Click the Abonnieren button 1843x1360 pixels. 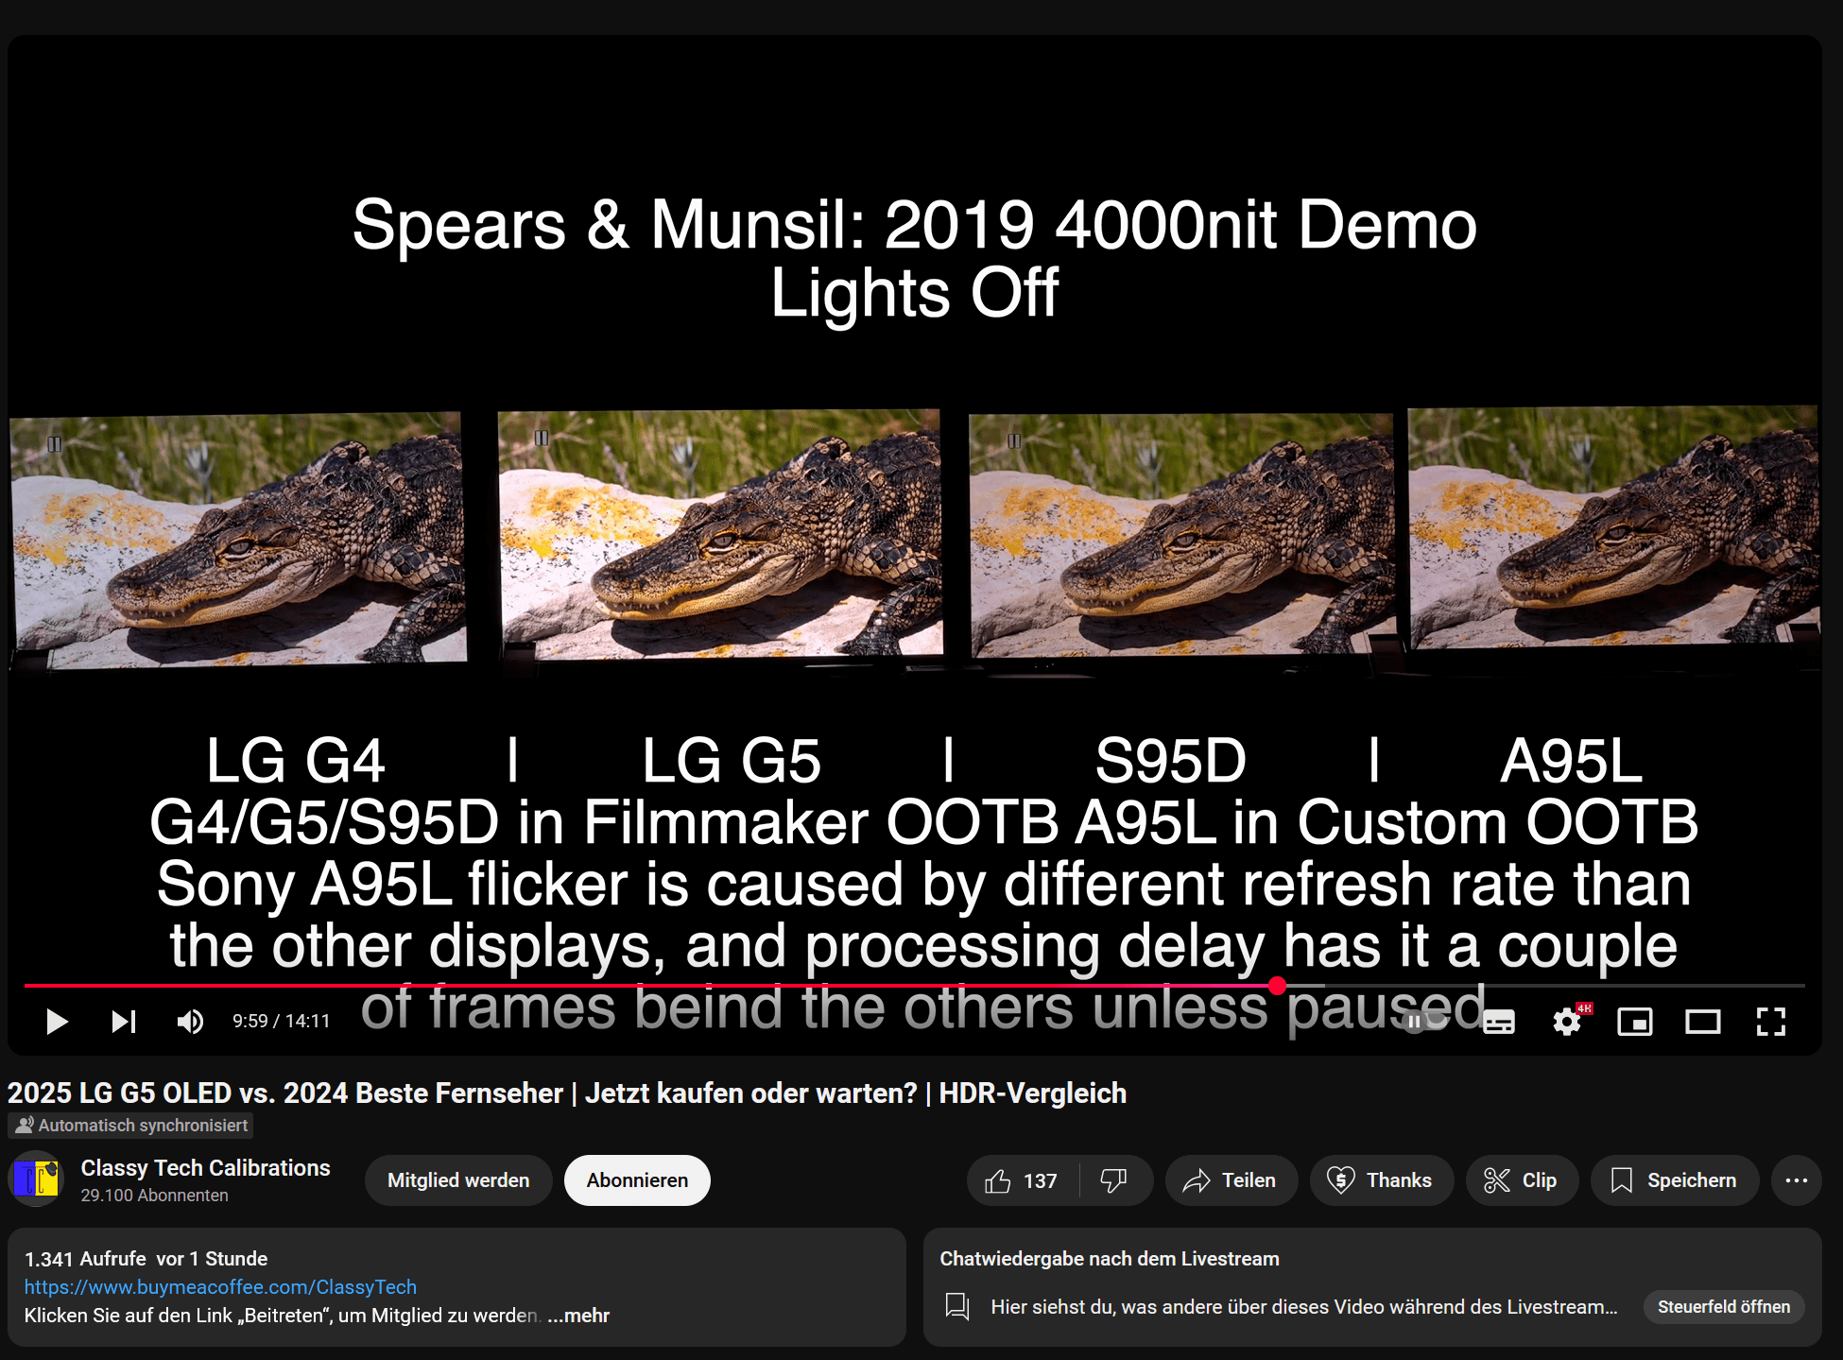pos(637,1180)
